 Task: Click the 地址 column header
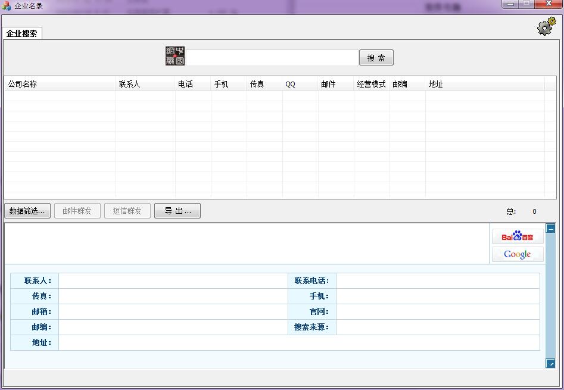point(484,84)
